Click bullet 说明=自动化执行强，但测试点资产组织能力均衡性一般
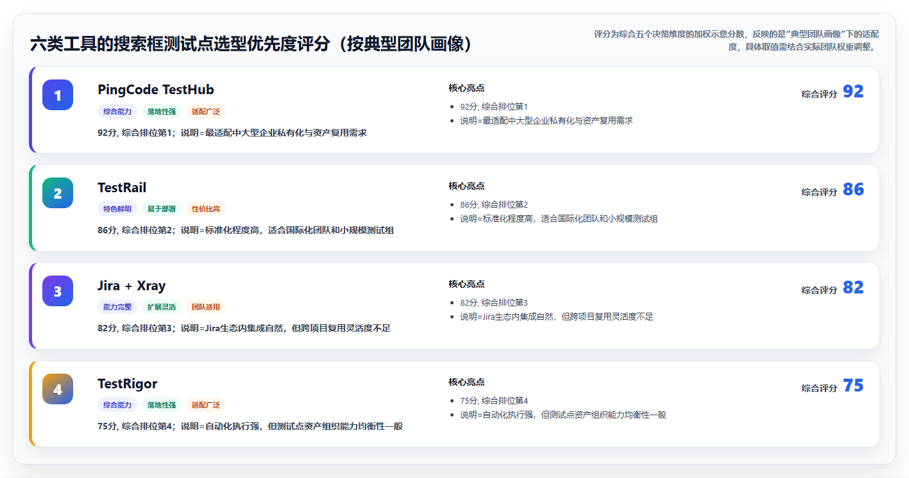 [563, 415]
